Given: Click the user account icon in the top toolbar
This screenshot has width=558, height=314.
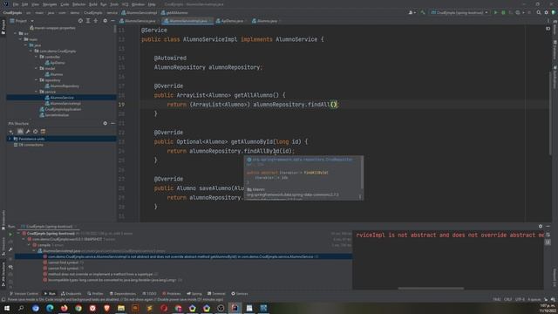Looking at the screenshot, I should coord(412,12).
